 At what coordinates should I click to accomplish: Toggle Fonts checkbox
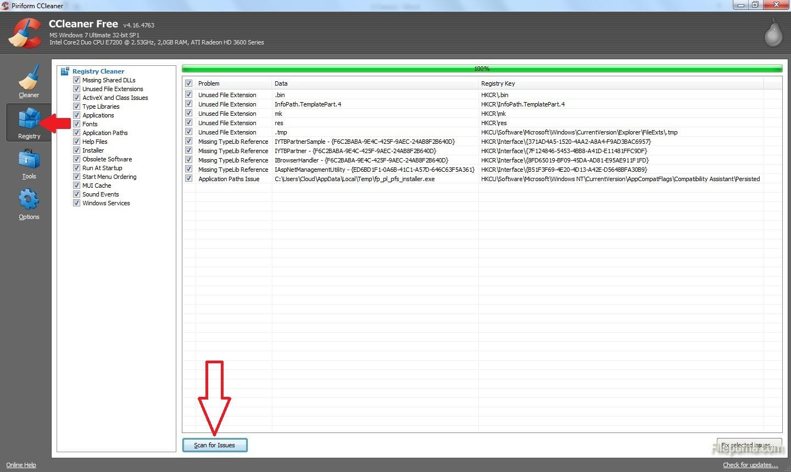(x=77, y=124)
